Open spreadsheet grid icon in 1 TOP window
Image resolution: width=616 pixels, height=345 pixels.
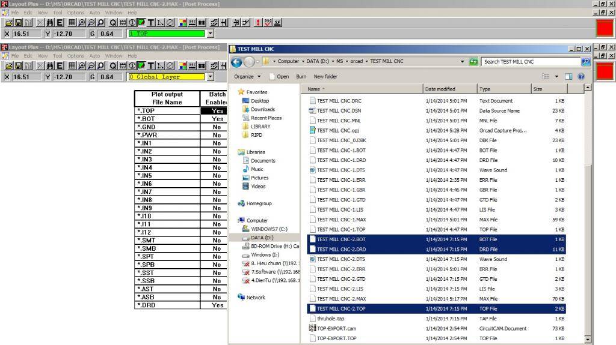click(x=72, y=23)
